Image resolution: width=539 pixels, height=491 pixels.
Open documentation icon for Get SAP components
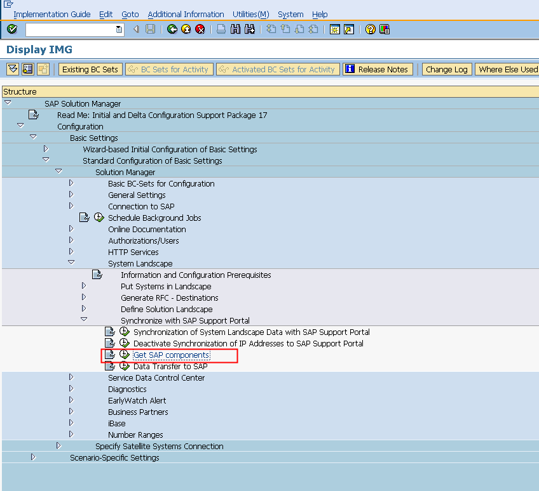pos(110,355)
